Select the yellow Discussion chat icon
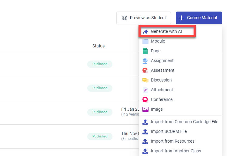Screen dimensions: 227x156 coord(145,80)
